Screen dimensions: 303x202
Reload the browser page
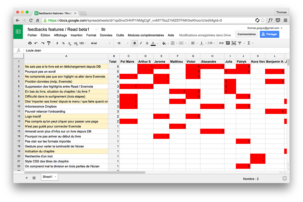tap(31, 20)
